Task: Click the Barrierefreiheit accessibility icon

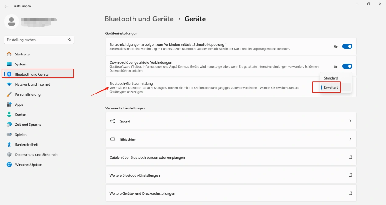Action: (x=9, y=145)
